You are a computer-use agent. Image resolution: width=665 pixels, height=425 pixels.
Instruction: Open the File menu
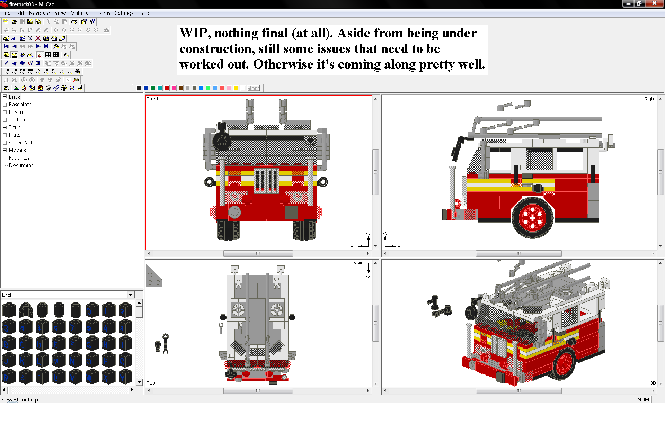click(x=6, y=13)
